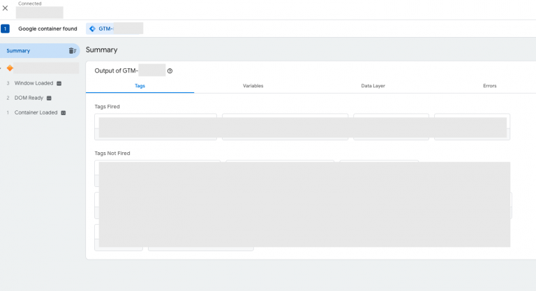
Task: Click the orange diamond page icon in sidebar
Action: pyautogui.click(x=10, y=68)
